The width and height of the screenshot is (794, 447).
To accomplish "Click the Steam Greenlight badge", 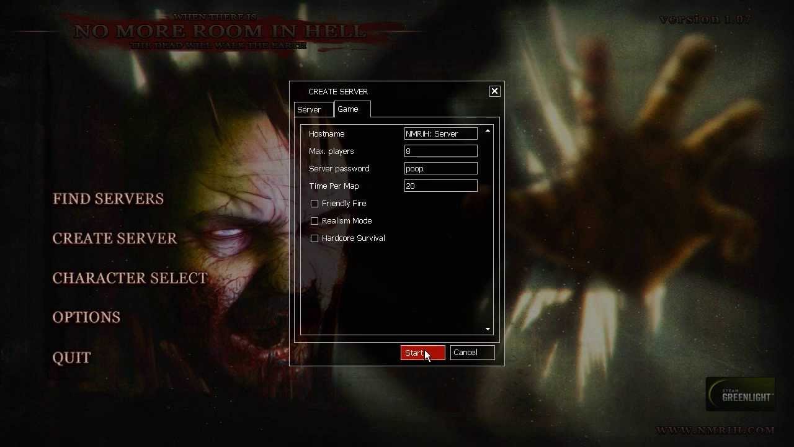I will 741,394.
